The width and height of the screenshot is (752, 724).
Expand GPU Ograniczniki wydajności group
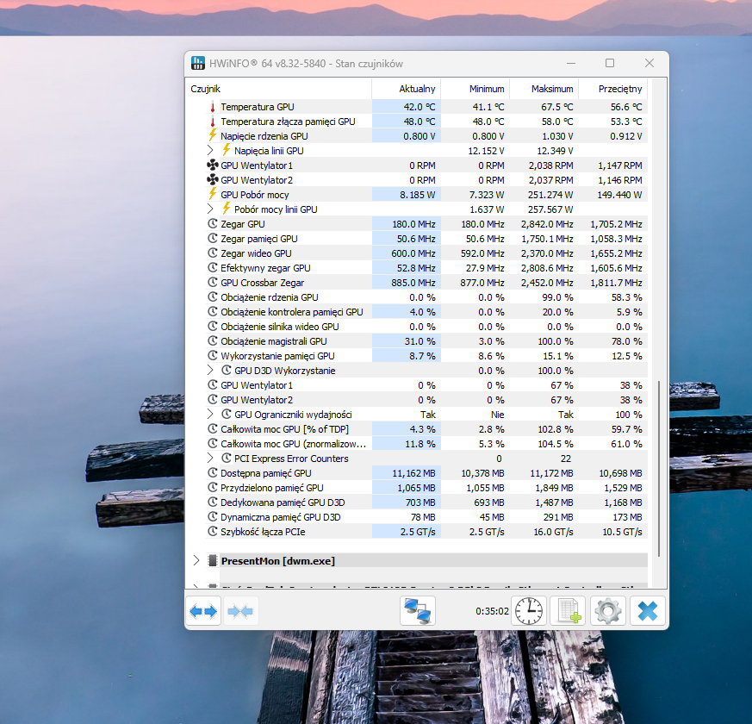(211, 415)
